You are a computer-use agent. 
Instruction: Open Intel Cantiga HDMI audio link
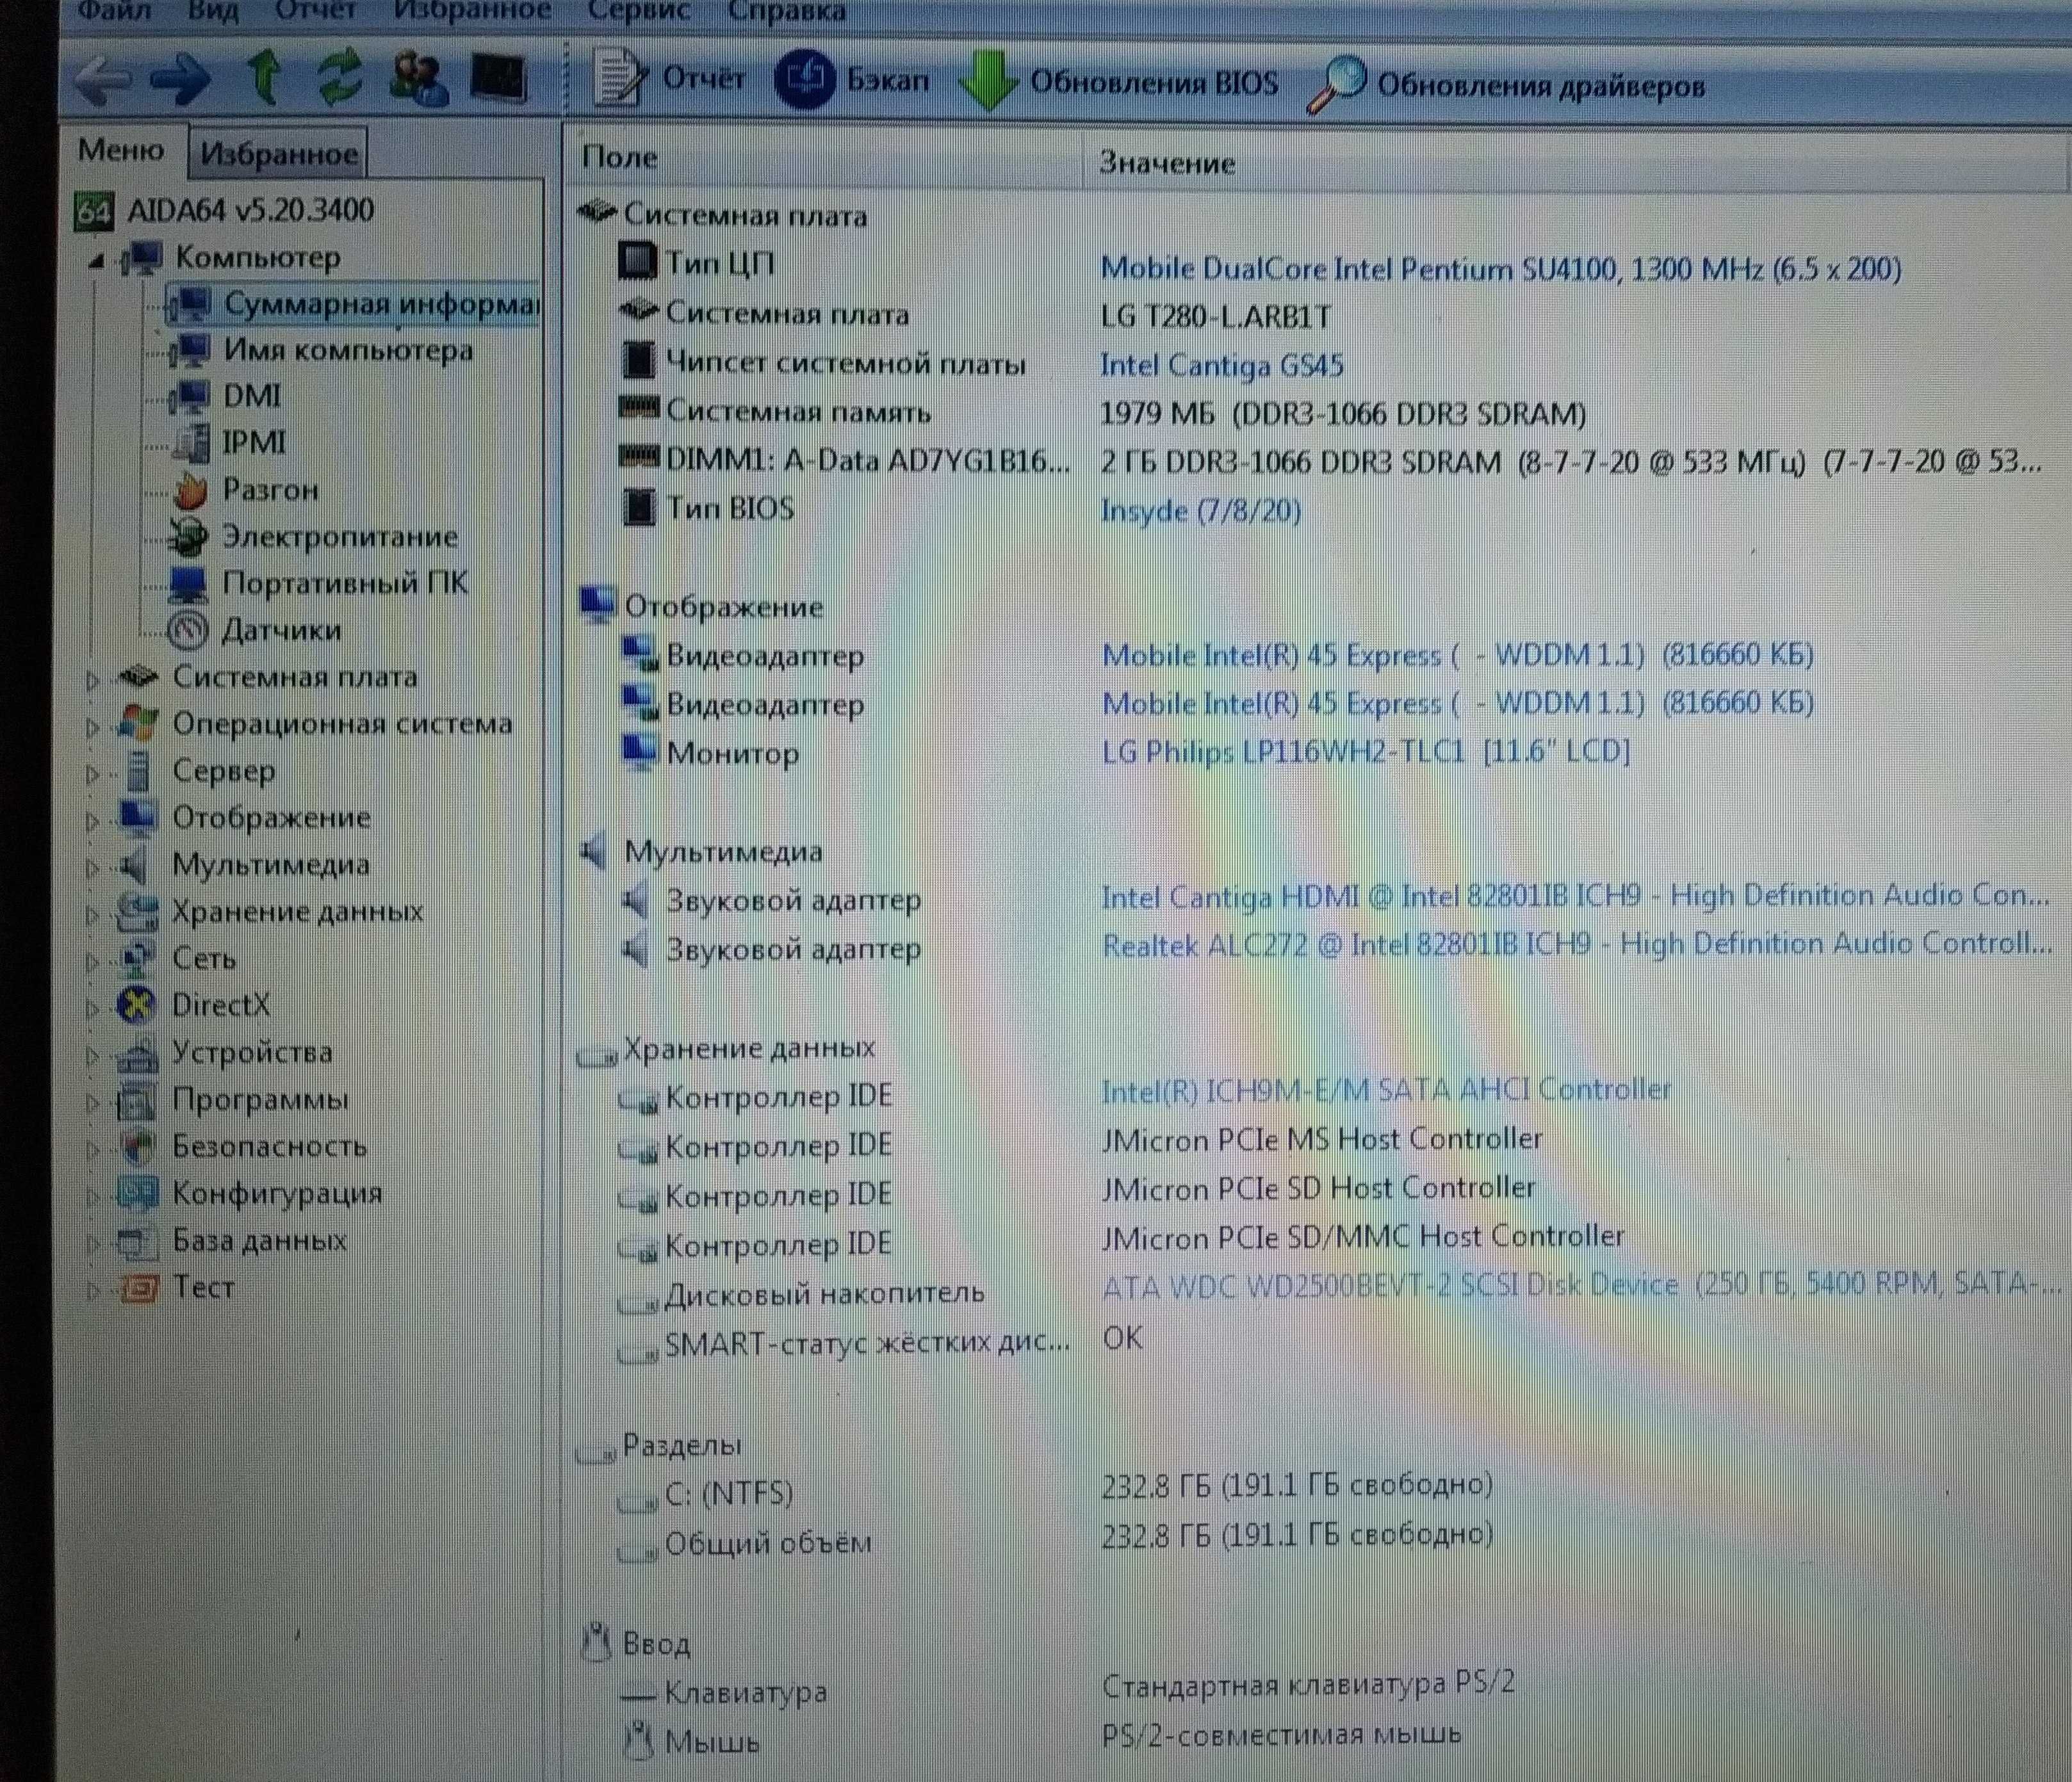pos(1575,896)
